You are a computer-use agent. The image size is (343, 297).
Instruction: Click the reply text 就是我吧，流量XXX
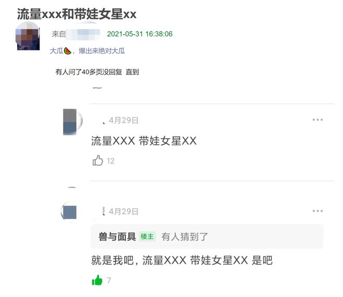coord(139,260)
